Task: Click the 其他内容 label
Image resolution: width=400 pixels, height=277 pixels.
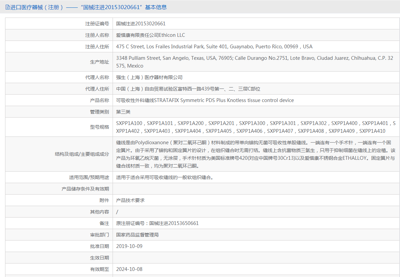Action: coord(99,211)
